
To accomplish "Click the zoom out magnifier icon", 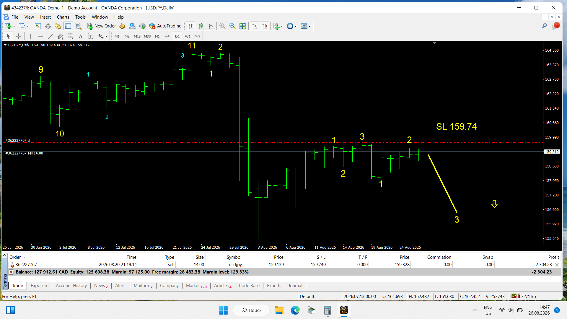I will [x=232, y=26].
